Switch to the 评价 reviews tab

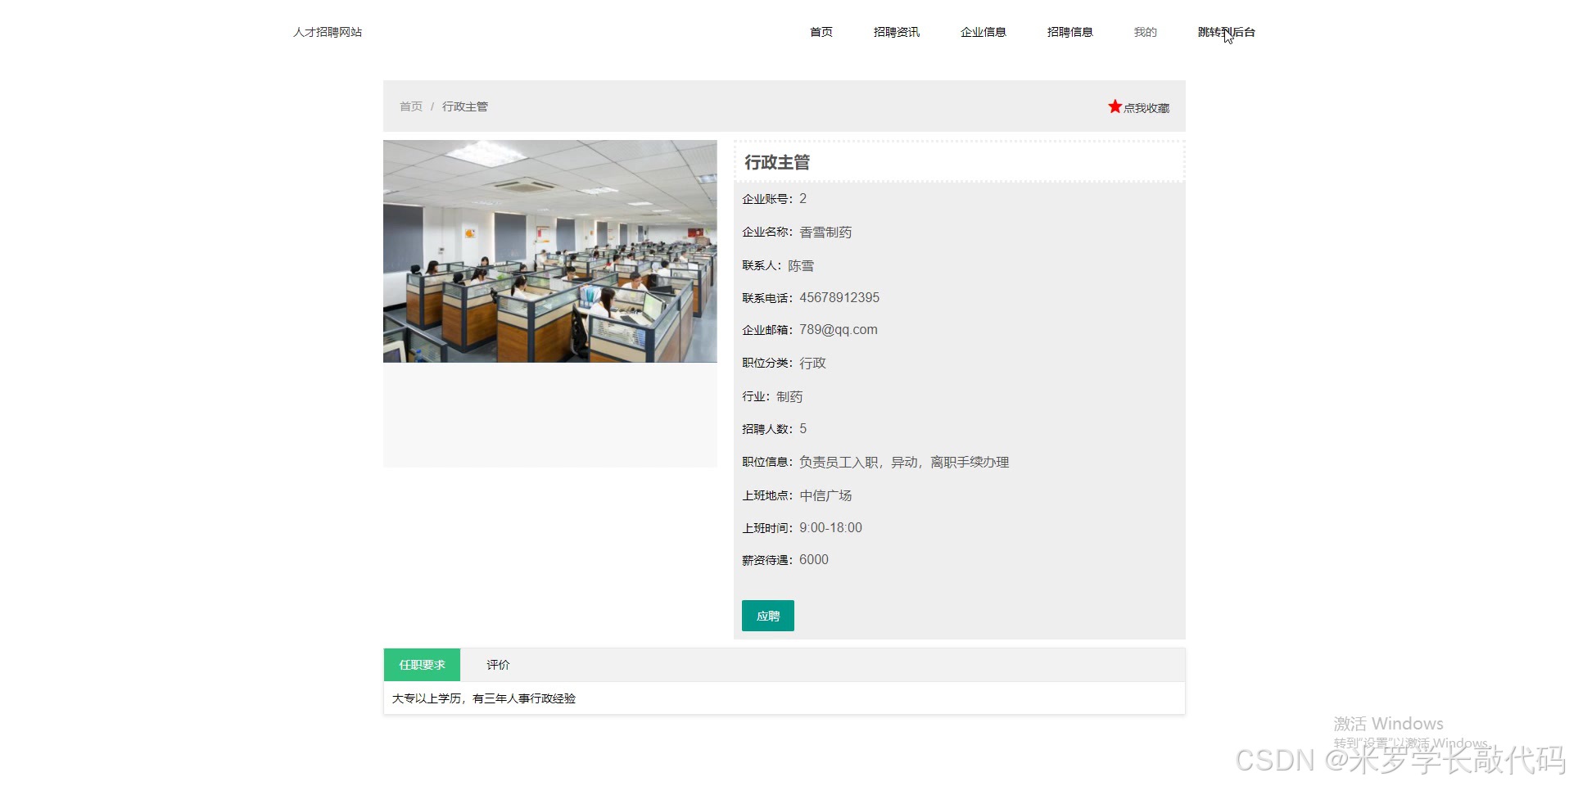(497, 665)
